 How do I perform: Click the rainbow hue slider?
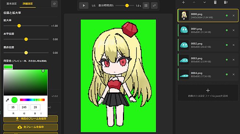point(32,100)
